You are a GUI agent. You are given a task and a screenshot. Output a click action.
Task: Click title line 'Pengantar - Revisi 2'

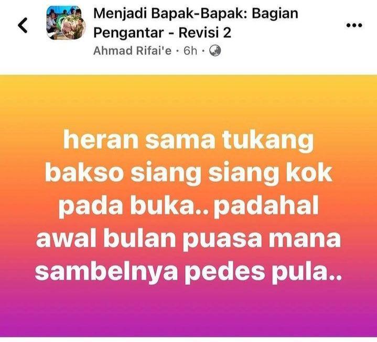(163, 32)
